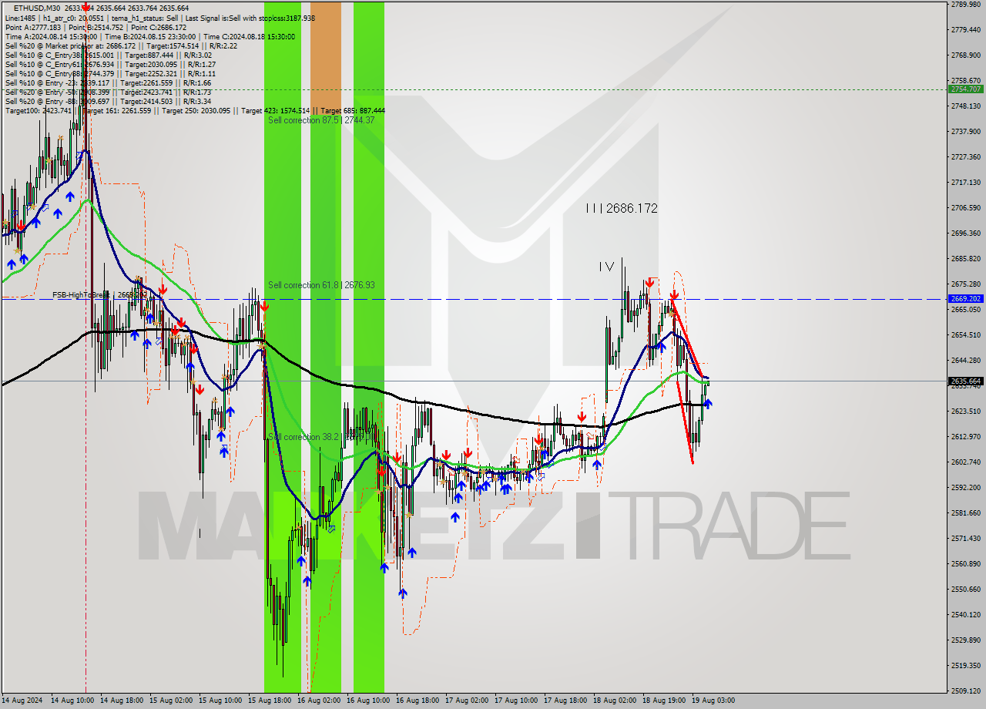
Task: Click the 2581.660 price axis label
Action: coord(965,512)
